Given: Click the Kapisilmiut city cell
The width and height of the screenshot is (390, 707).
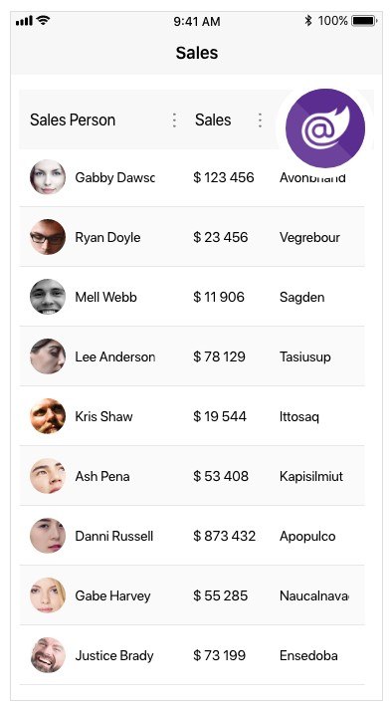Looking at the screenshot, I should pos(311,476).
